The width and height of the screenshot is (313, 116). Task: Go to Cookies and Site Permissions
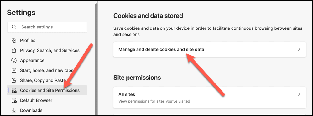click(47, 90)
